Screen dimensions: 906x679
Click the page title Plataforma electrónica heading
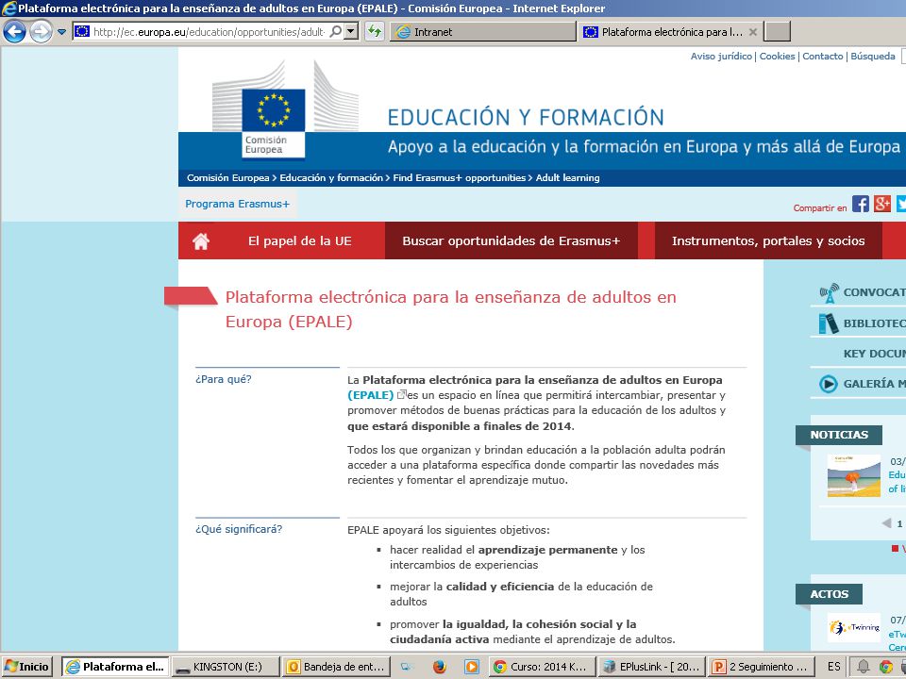451,309
